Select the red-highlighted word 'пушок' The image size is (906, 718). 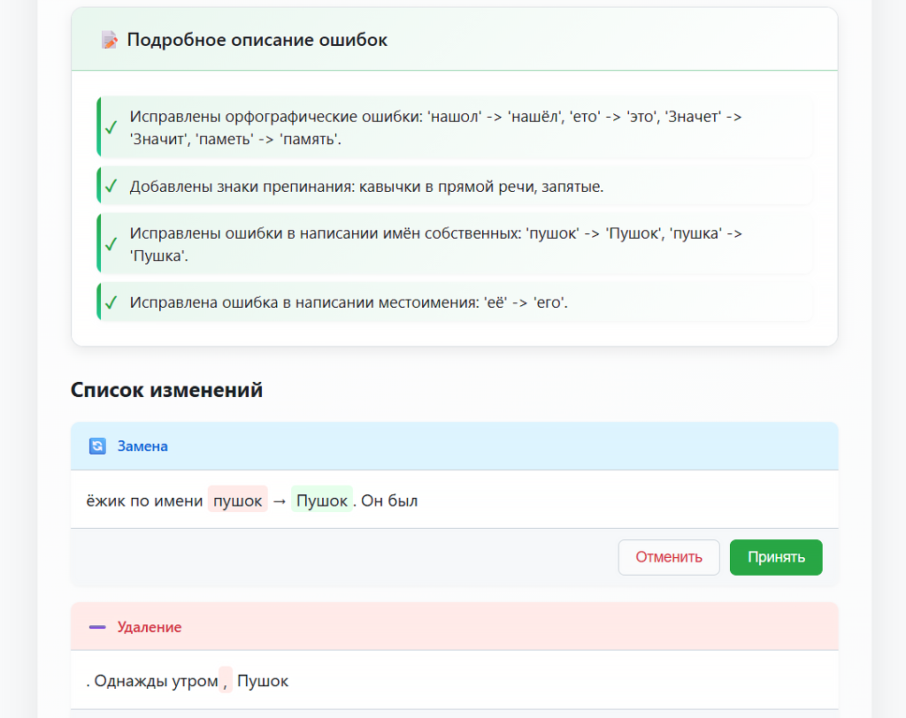(x=237, y=500)
